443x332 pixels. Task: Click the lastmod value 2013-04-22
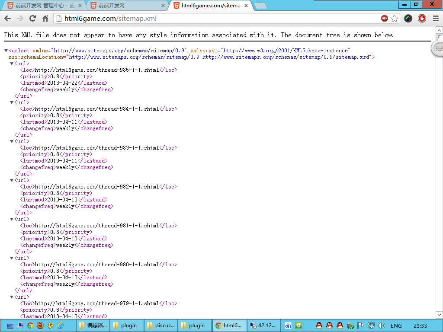62,83
